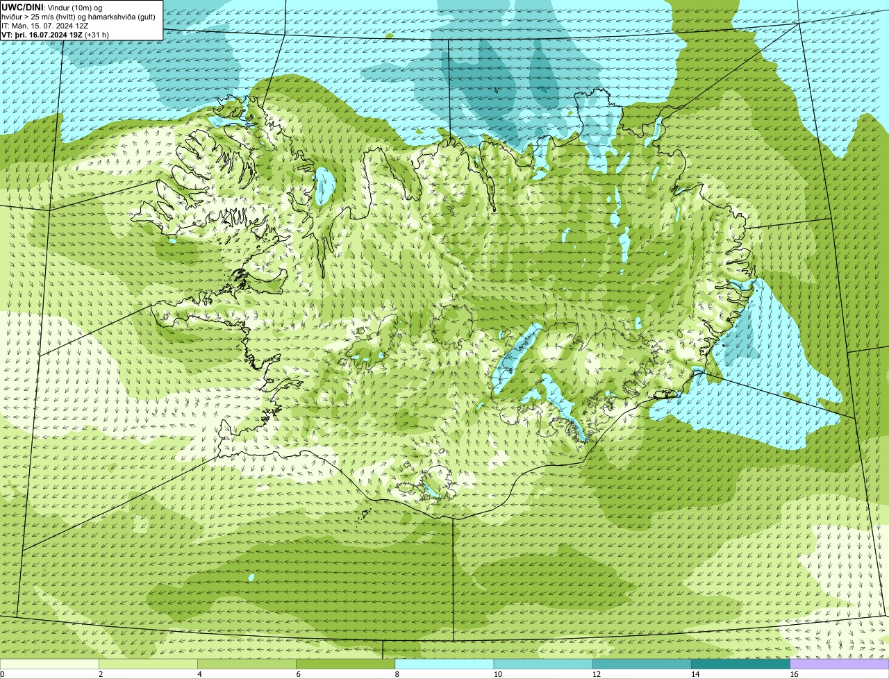Click the light green 2–4 m/s legend swatch
This screenshot has height=679, width=889.
[x=148, y=664]
